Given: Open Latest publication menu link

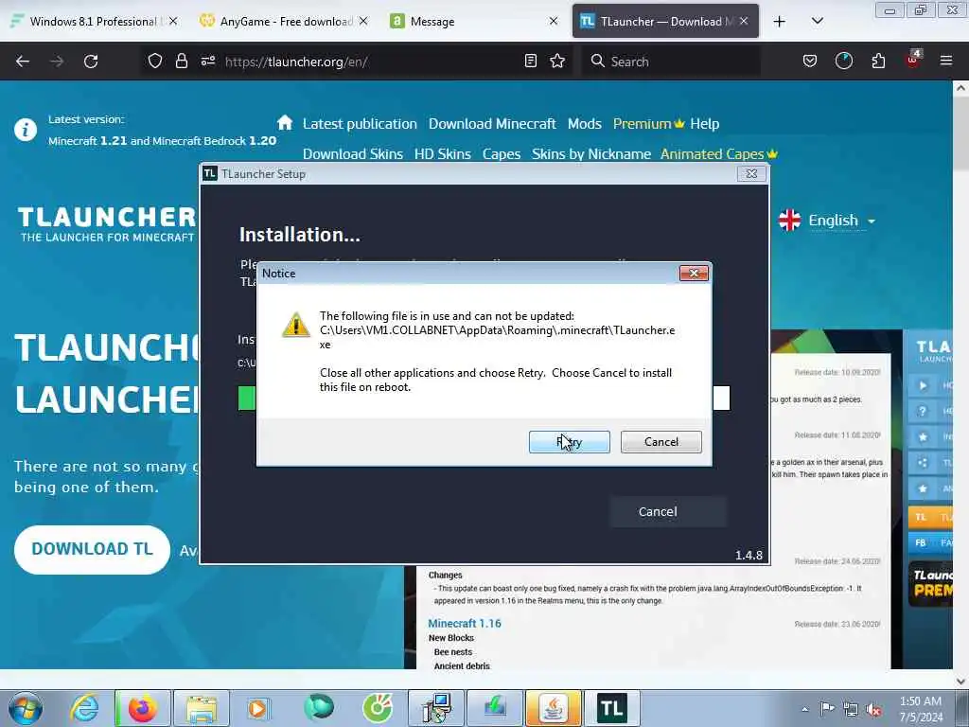Looking at the screenshot, I should 360,124.
